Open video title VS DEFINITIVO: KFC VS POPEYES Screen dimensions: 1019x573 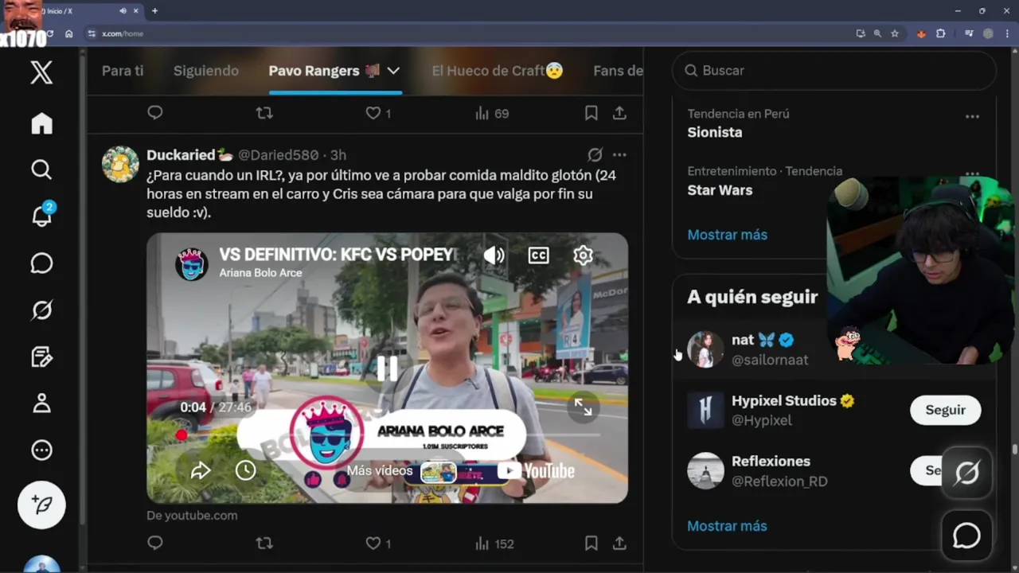click(338, 255)
